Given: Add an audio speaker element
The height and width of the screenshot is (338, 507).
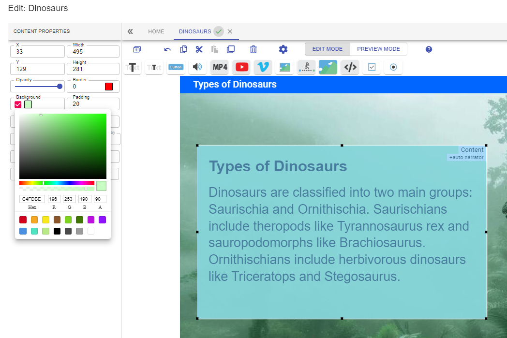Looking at the screenshot, I should click(x=197, y=67).
